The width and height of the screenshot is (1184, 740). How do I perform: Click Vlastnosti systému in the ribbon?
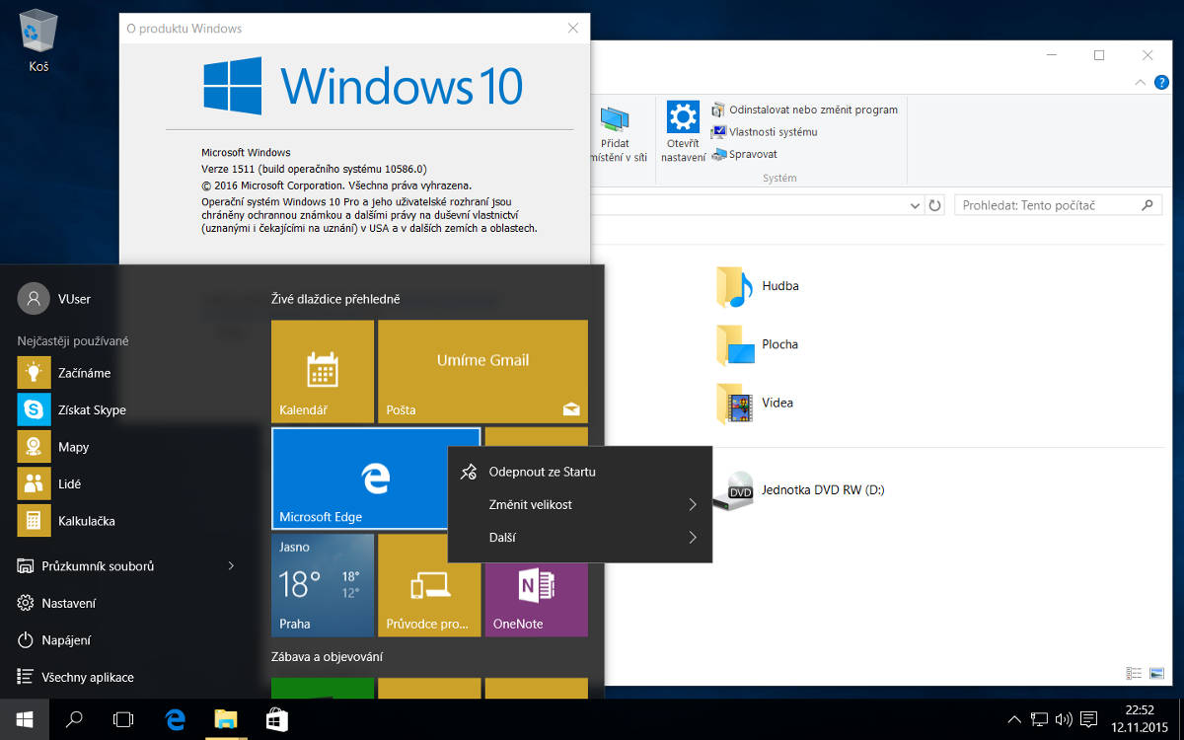pyautogui.click(x=765, y=132)
